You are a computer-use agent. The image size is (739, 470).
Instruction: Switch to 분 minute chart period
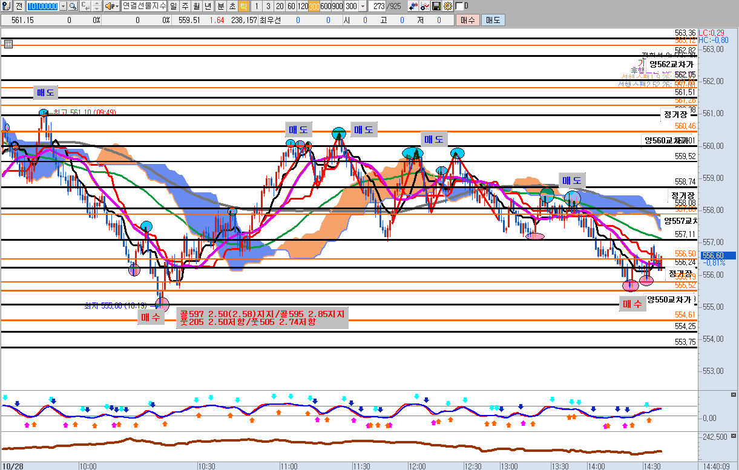pyautogui.click(x=220, y=6)
